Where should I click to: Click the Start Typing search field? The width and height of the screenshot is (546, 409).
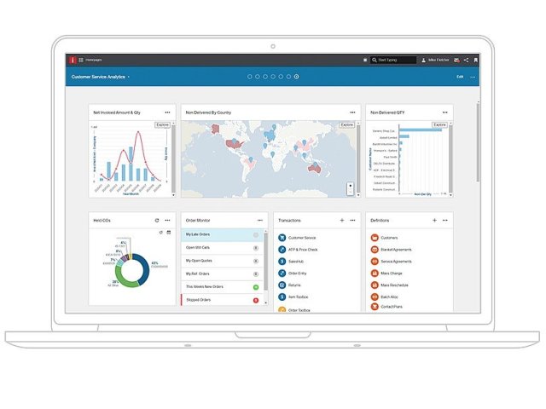click(x=395, y=60)
